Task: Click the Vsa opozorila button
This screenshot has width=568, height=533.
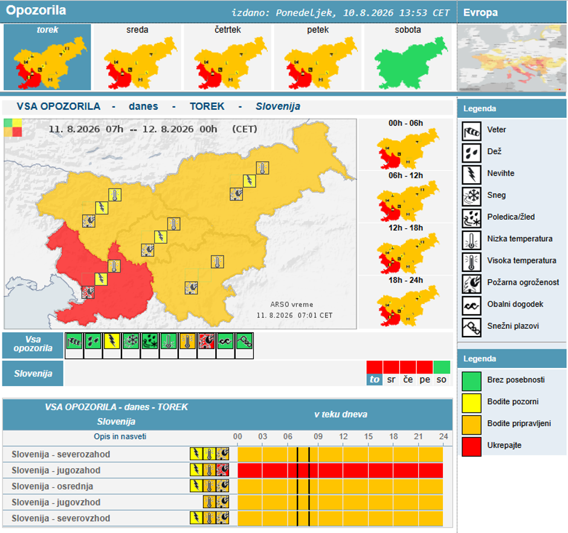Action: (33, 345)
